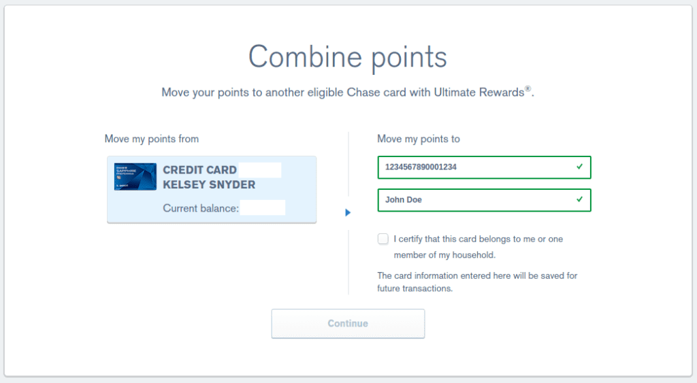Click the 'Combine points' heading
Screen dimensions: 697x383
348,56
